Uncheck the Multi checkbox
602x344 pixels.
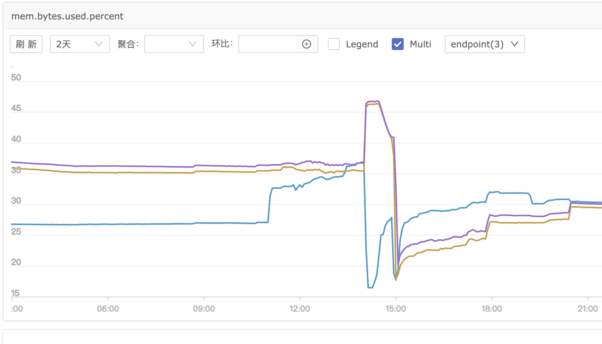(x=398, y=44)
